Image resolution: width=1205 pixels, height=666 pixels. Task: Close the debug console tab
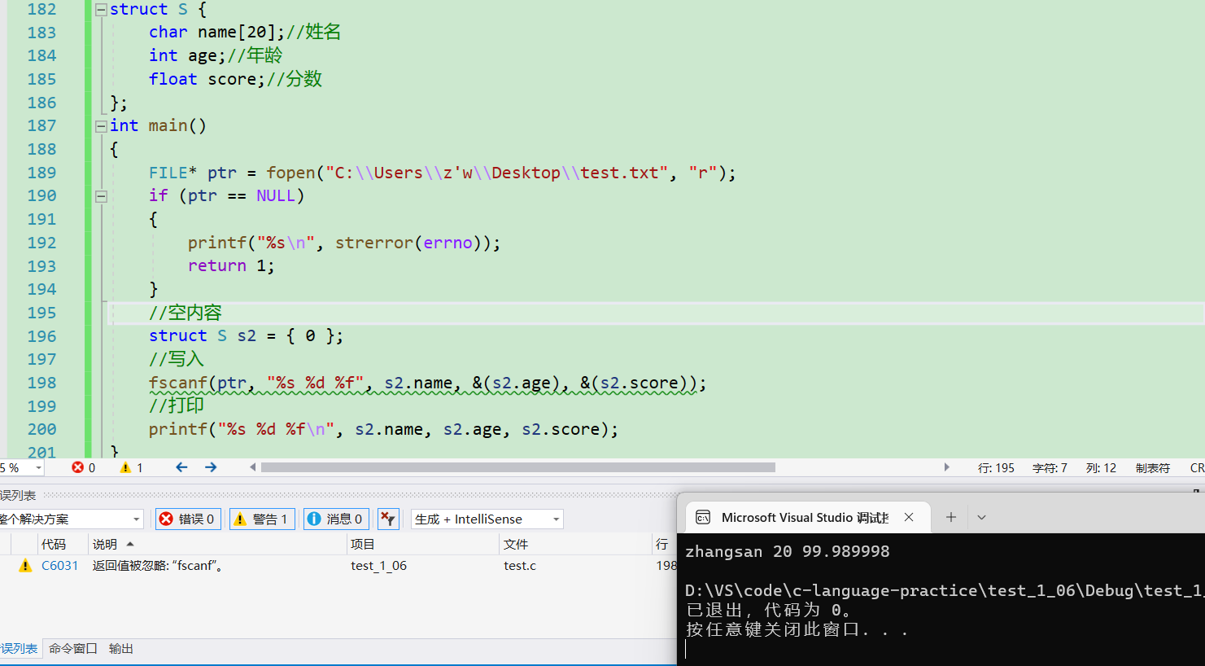(x=909, y=518)
